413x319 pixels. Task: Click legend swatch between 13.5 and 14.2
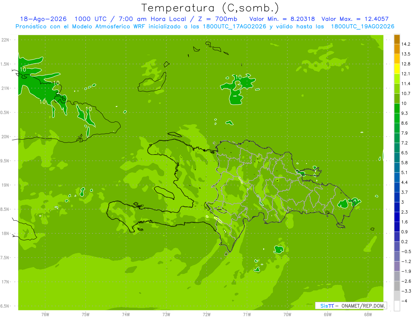coord(397,49)
